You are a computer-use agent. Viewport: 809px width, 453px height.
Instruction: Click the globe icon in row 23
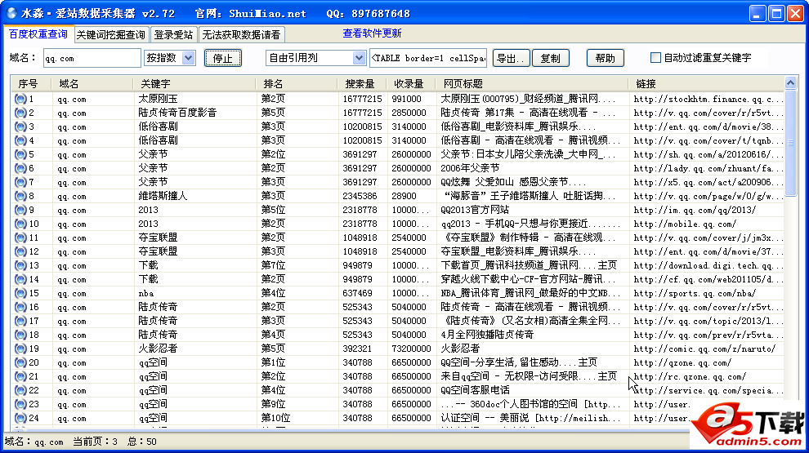point(20,404)
